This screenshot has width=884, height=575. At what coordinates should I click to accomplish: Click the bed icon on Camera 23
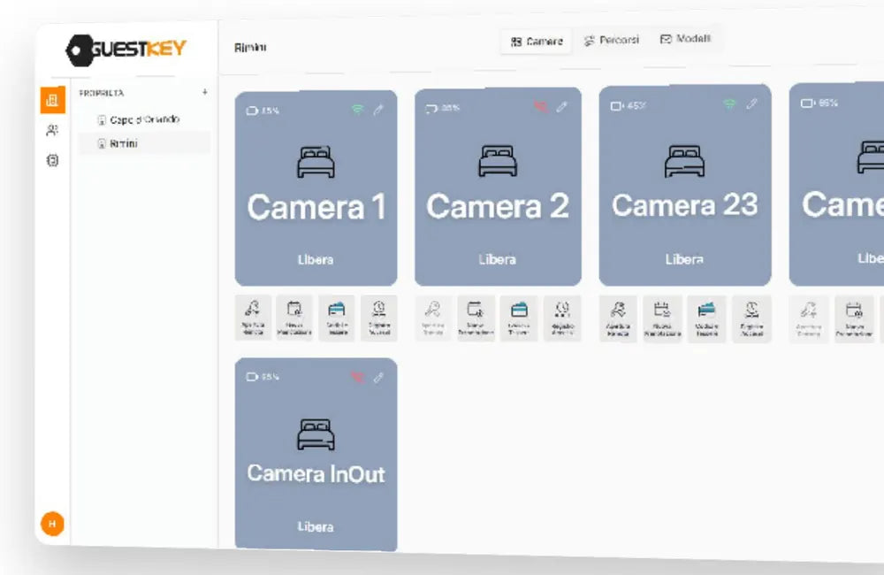tap(684, 161)
